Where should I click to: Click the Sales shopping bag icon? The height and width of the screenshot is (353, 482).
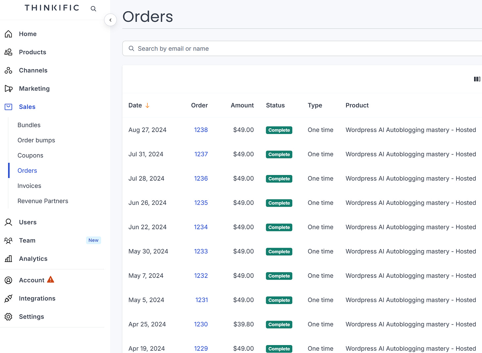pos(8,107)
